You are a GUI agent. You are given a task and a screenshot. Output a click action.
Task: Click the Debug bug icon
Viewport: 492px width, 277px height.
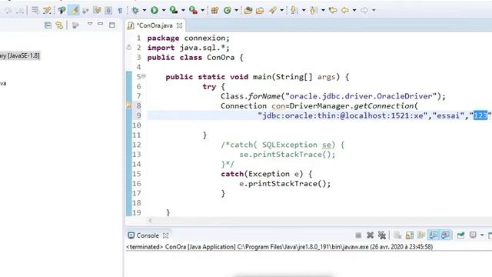pos(135,10)
